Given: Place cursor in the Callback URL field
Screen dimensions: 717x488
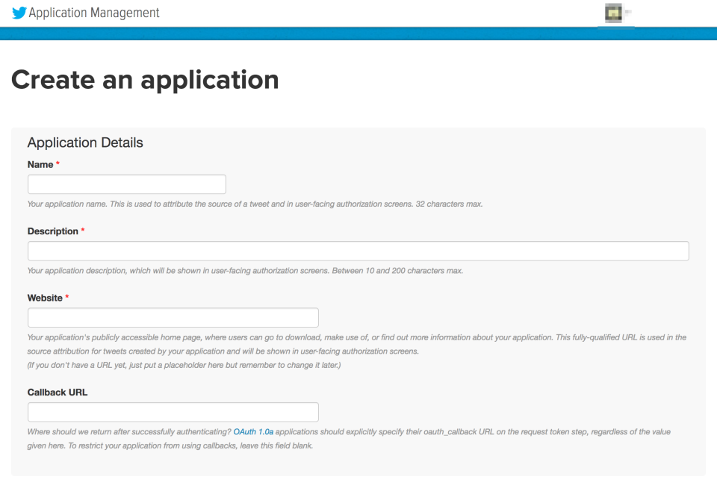Looking at the screenshot, I should (x=173, y=412).
